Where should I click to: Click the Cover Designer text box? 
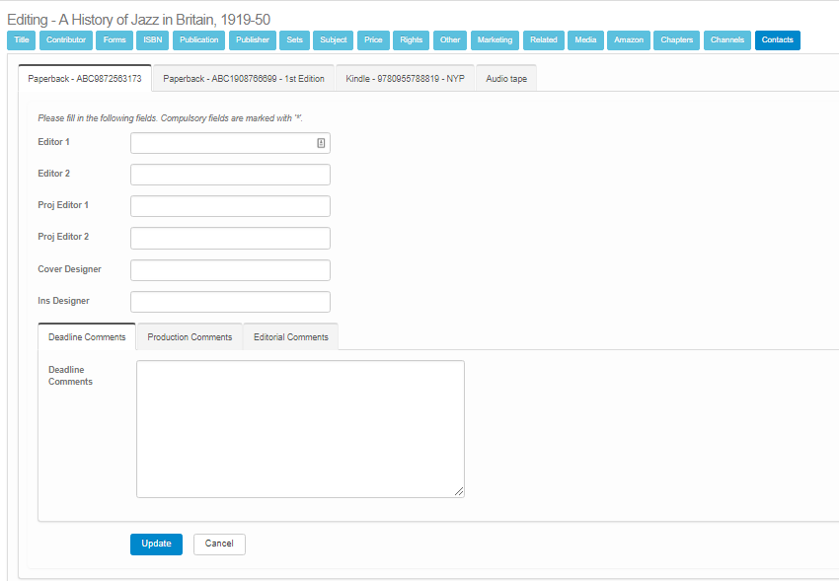(230, 270)
